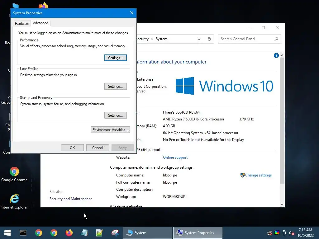Click the USB device tray icon
Screen dimensions: 319x239
pyautogui.click(x=284, y=233)
